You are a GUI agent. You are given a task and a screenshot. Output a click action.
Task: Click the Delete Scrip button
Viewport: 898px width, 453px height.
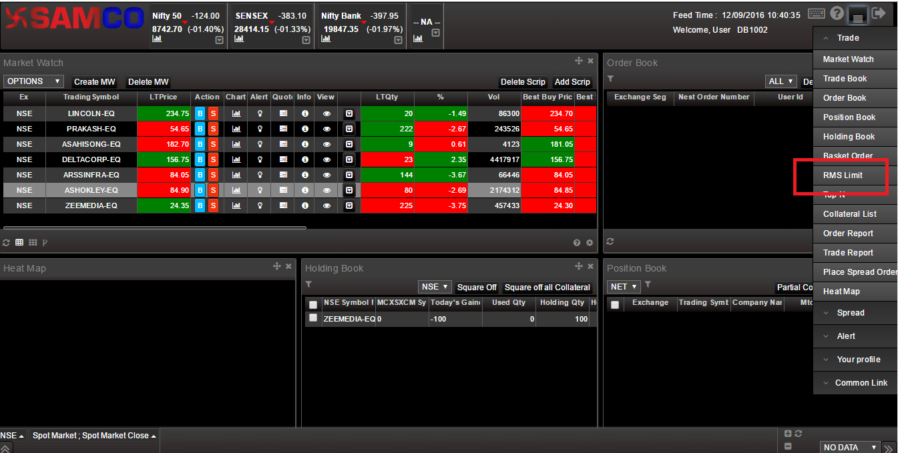pos(523,82)
